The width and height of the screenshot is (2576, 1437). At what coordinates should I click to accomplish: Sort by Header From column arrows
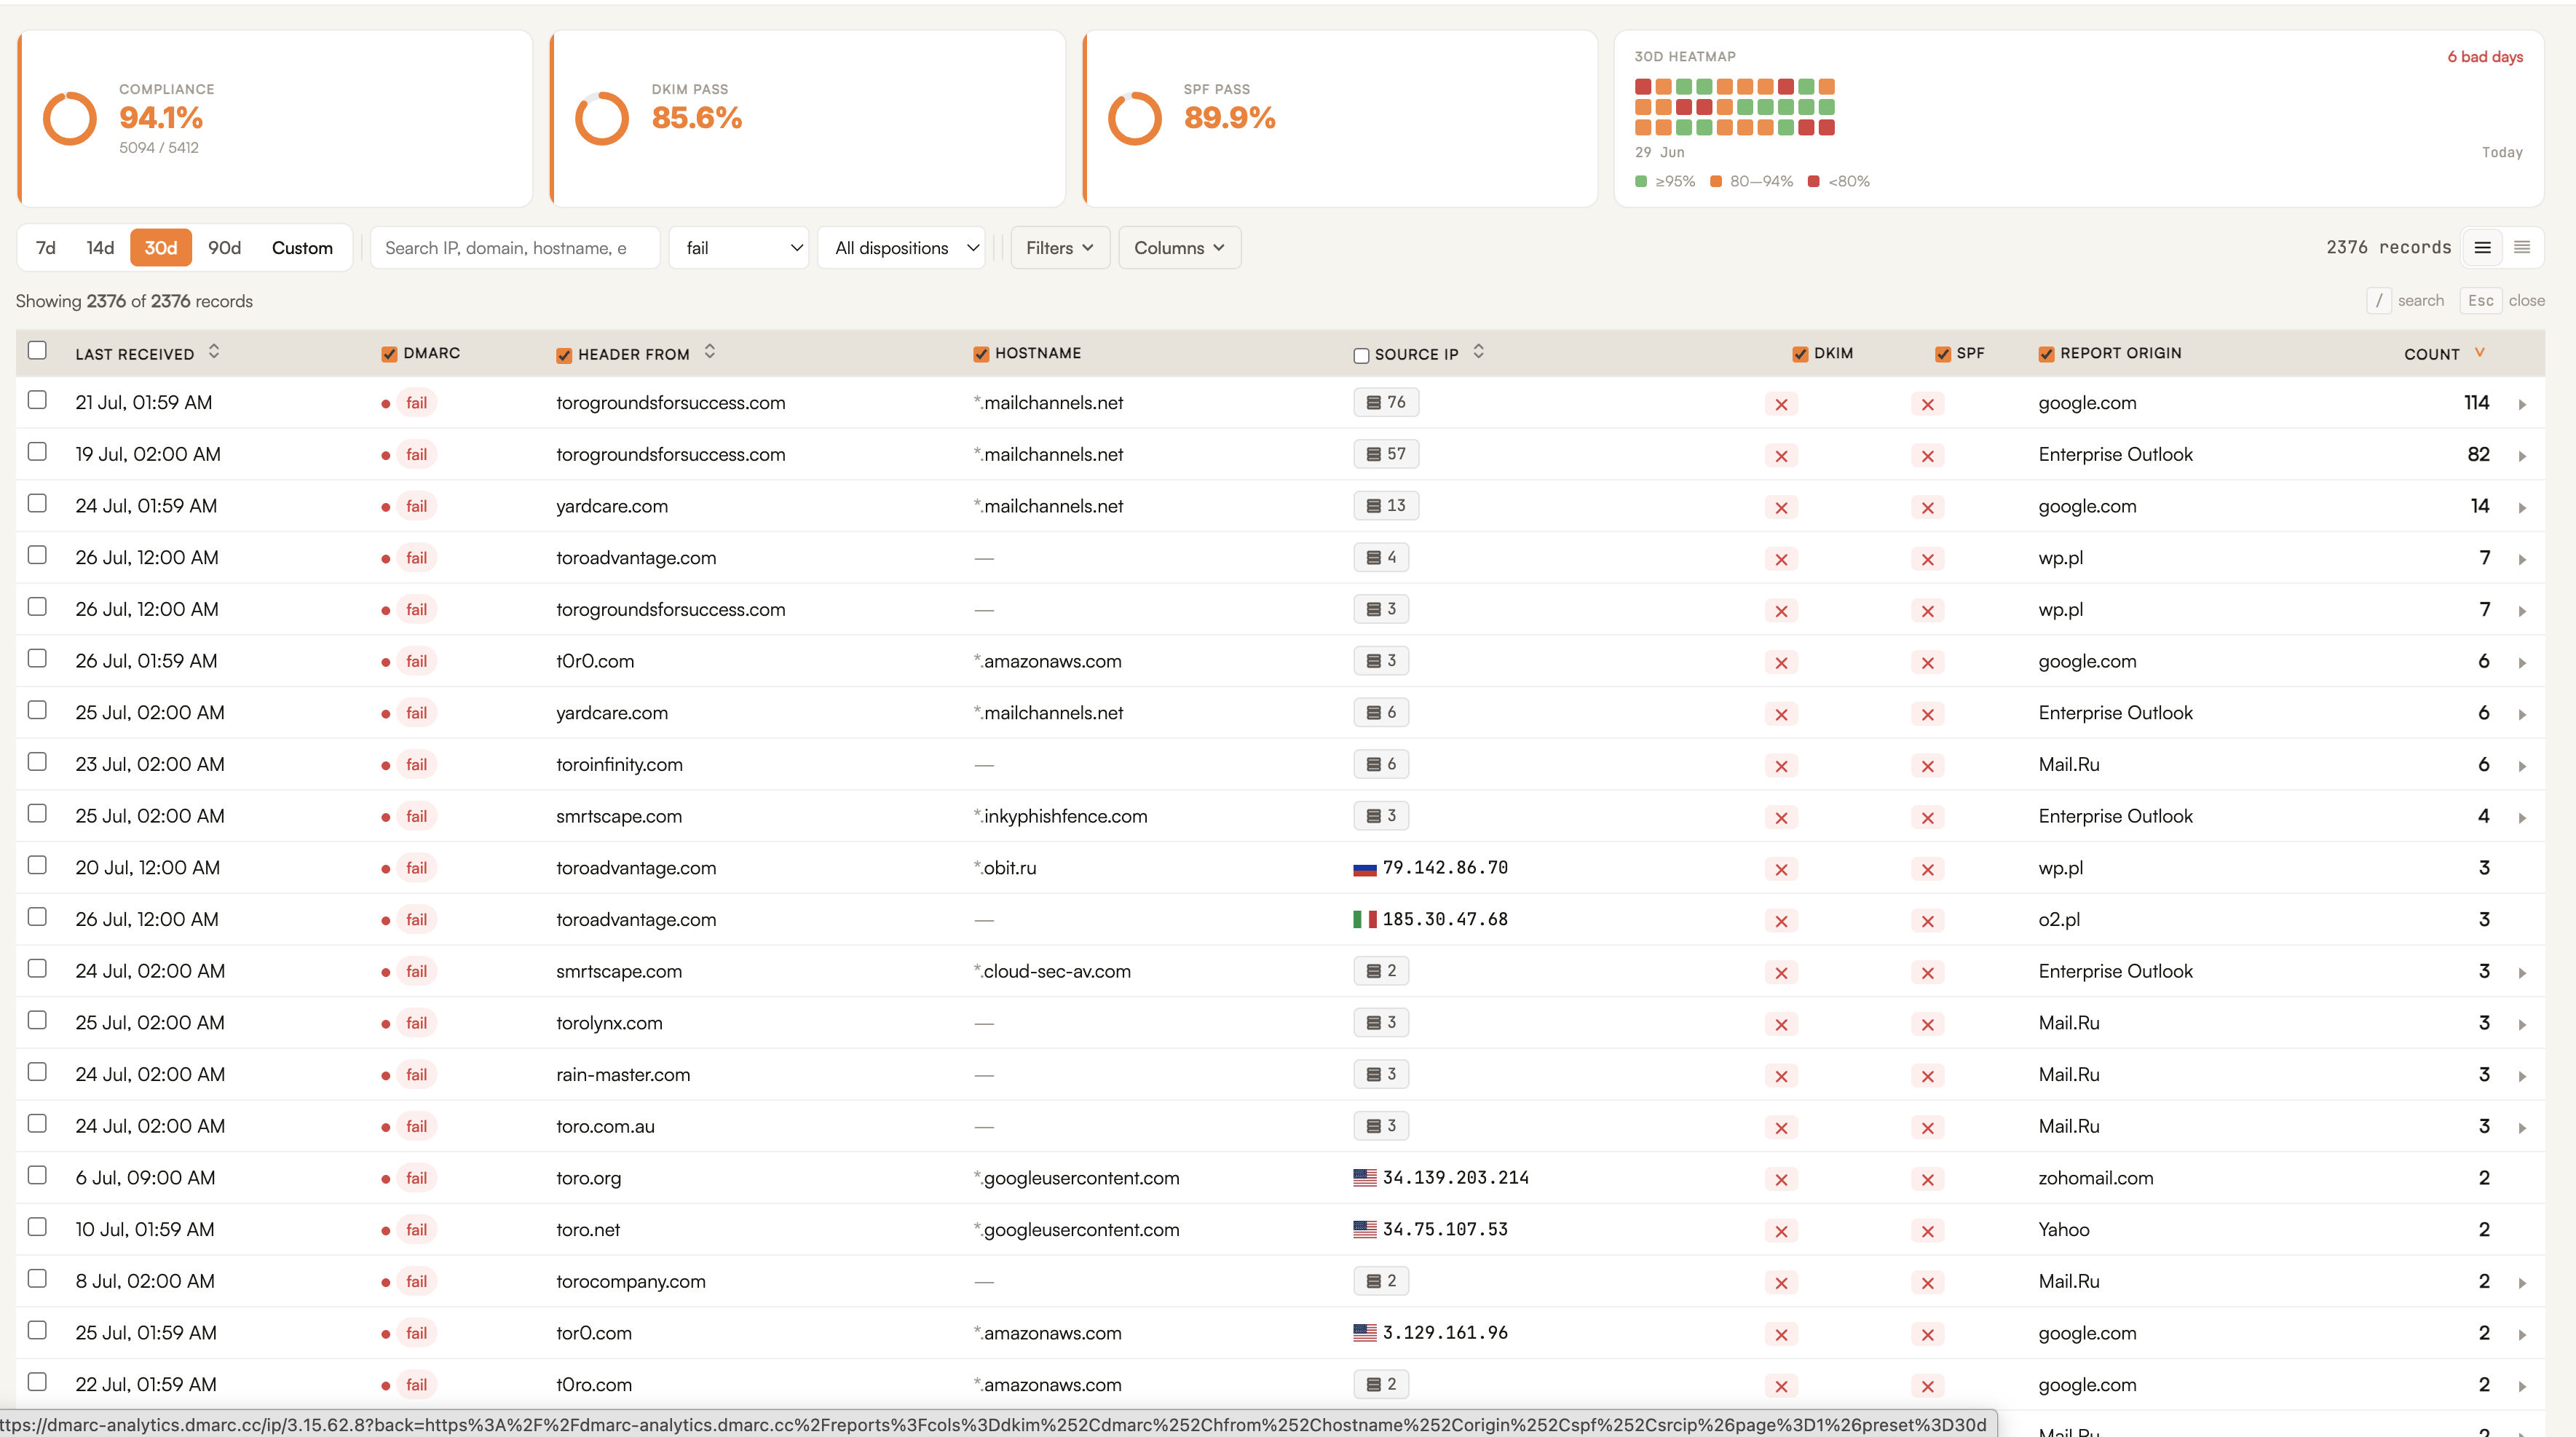tap(710, 352)
